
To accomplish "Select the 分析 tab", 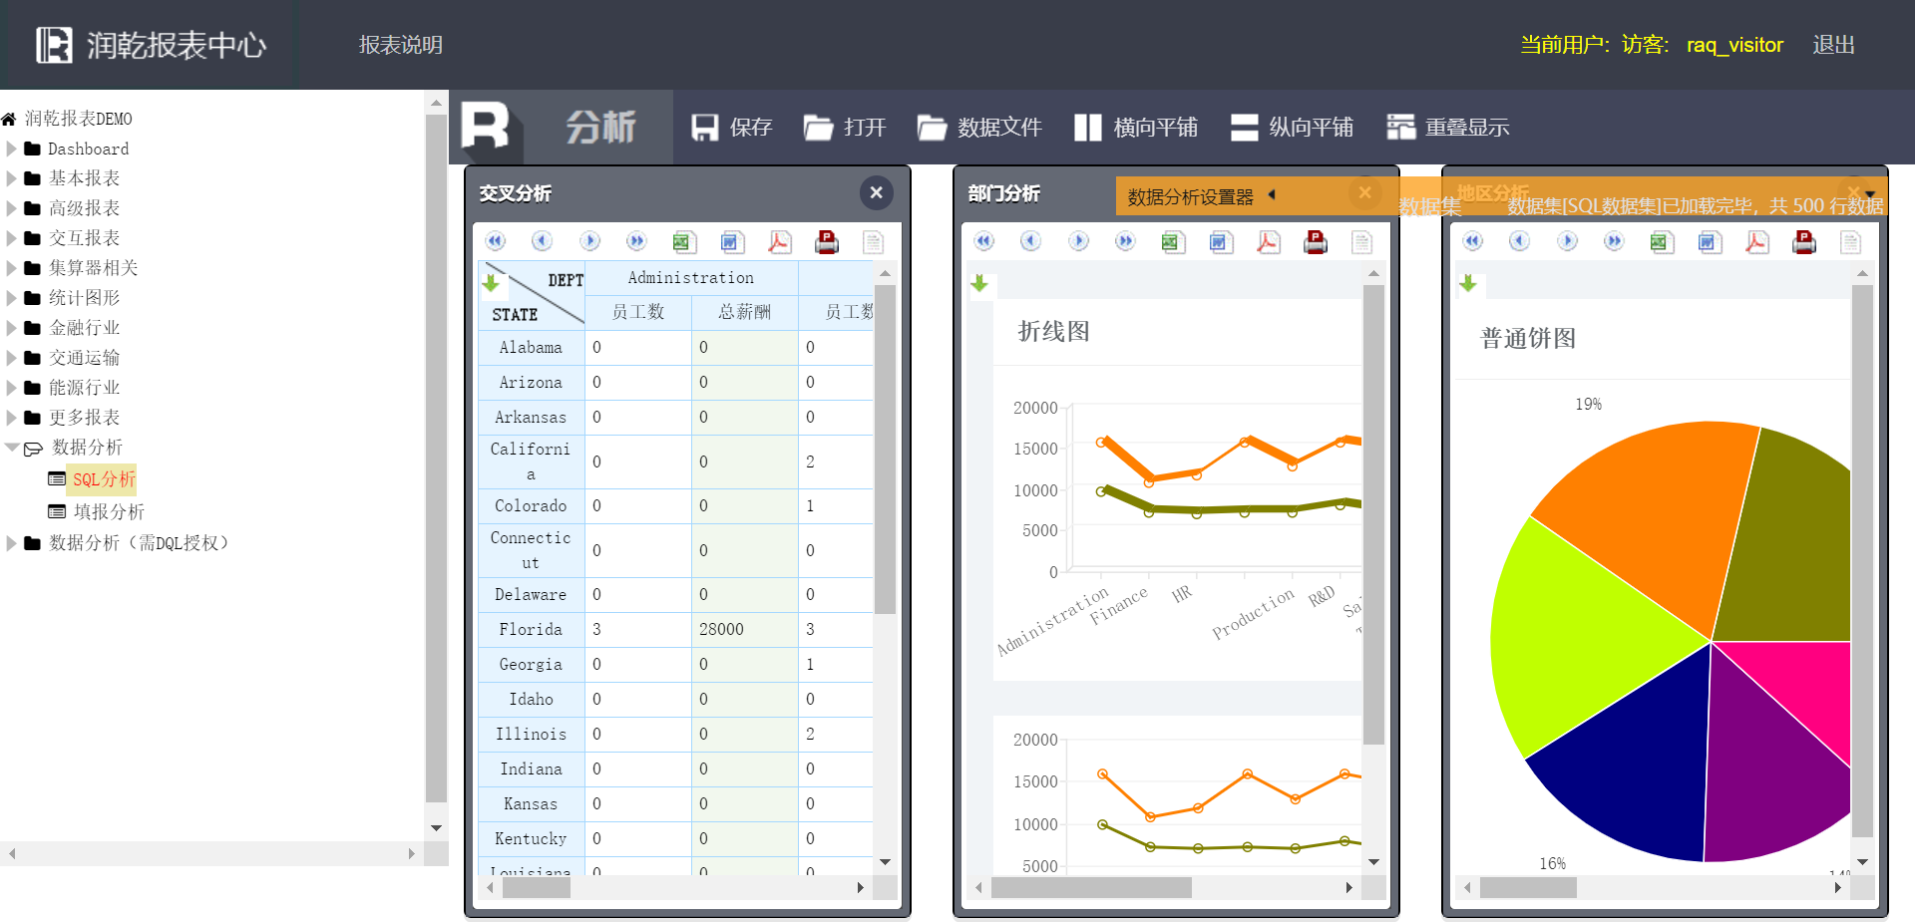I will (x=600, y=127).
